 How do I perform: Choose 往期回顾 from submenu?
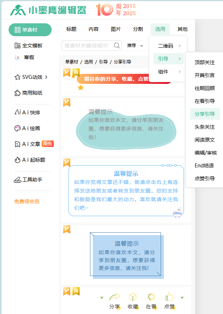pyautogui.click(x=205, y=88)
